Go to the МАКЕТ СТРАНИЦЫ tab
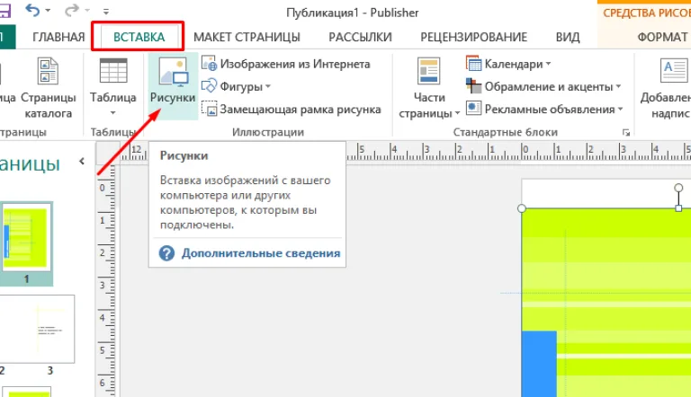The width and height of the screenshot is (691, 397). pos(247,37)
